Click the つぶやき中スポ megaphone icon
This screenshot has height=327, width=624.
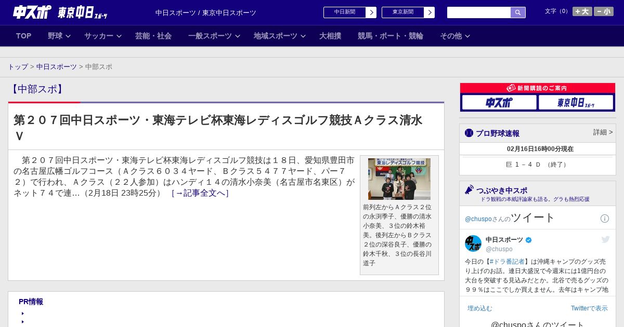[470, 190]
